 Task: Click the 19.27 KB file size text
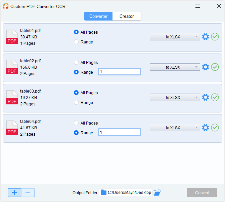pos(29,98)
